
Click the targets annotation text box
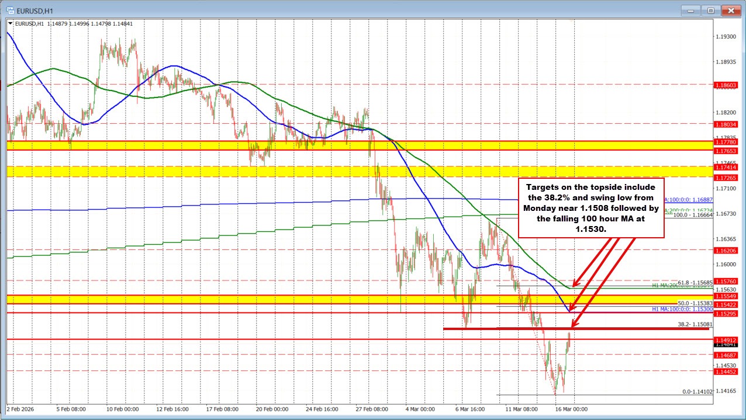pos(590,208)
